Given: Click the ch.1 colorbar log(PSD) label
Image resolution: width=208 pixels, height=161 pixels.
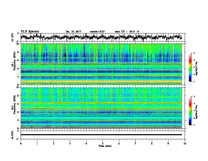Looking at the screenshot, I should (x=197, y=68).
